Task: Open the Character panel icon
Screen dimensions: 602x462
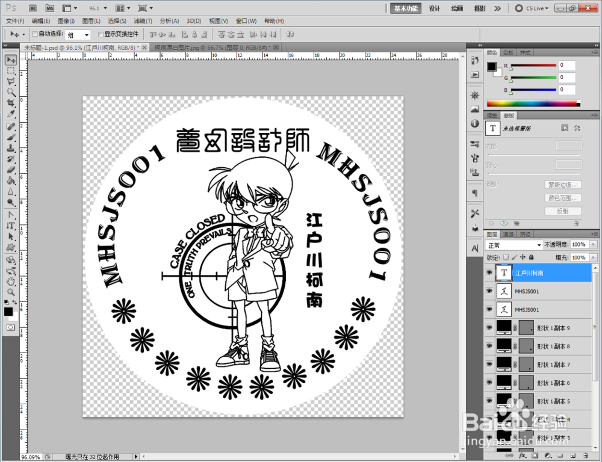Action: (475, 248)
